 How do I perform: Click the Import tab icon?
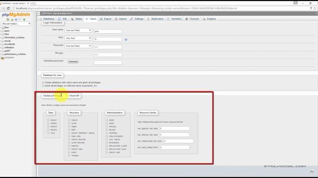[116, 19]
